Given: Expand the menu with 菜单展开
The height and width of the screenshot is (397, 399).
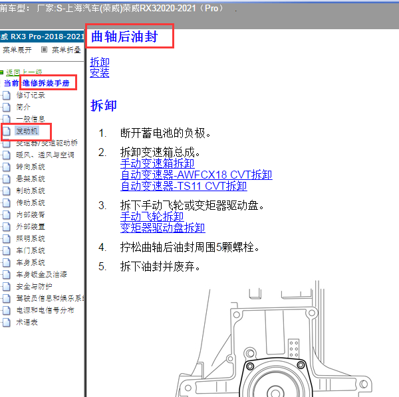Looking at the screenshot, I should point(17,50).
